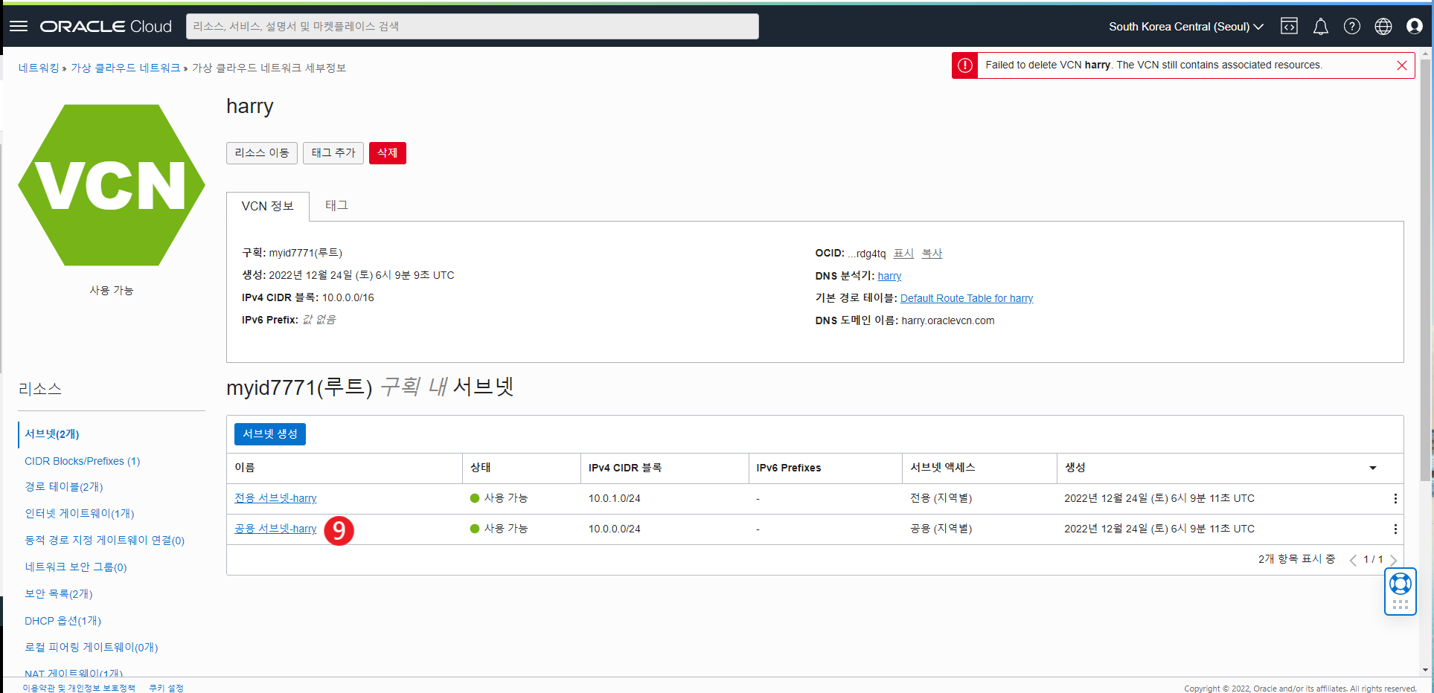Select 로컬 피어링 게이트웨이(0개) resource
Screen dimensions: 1434x693
(92, 648)
